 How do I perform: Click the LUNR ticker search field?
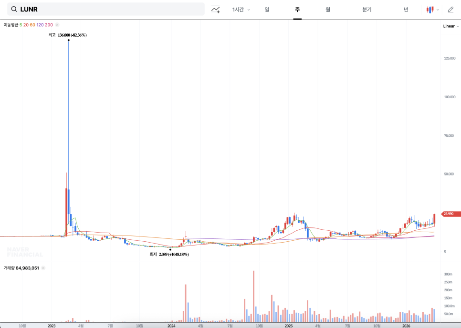coord(110,9)
